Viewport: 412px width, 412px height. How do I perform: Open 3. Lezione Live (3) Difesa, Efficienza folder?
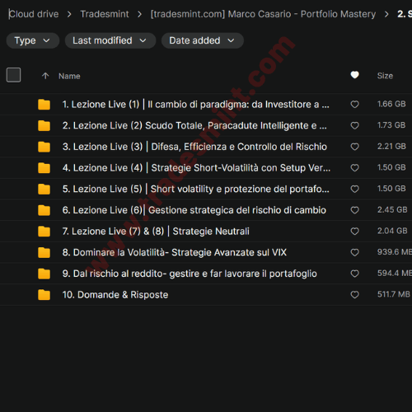[194, 147]
